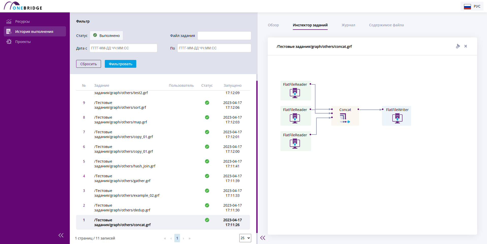
Task: Click the Дата с date input field
Action: [123, 48]
